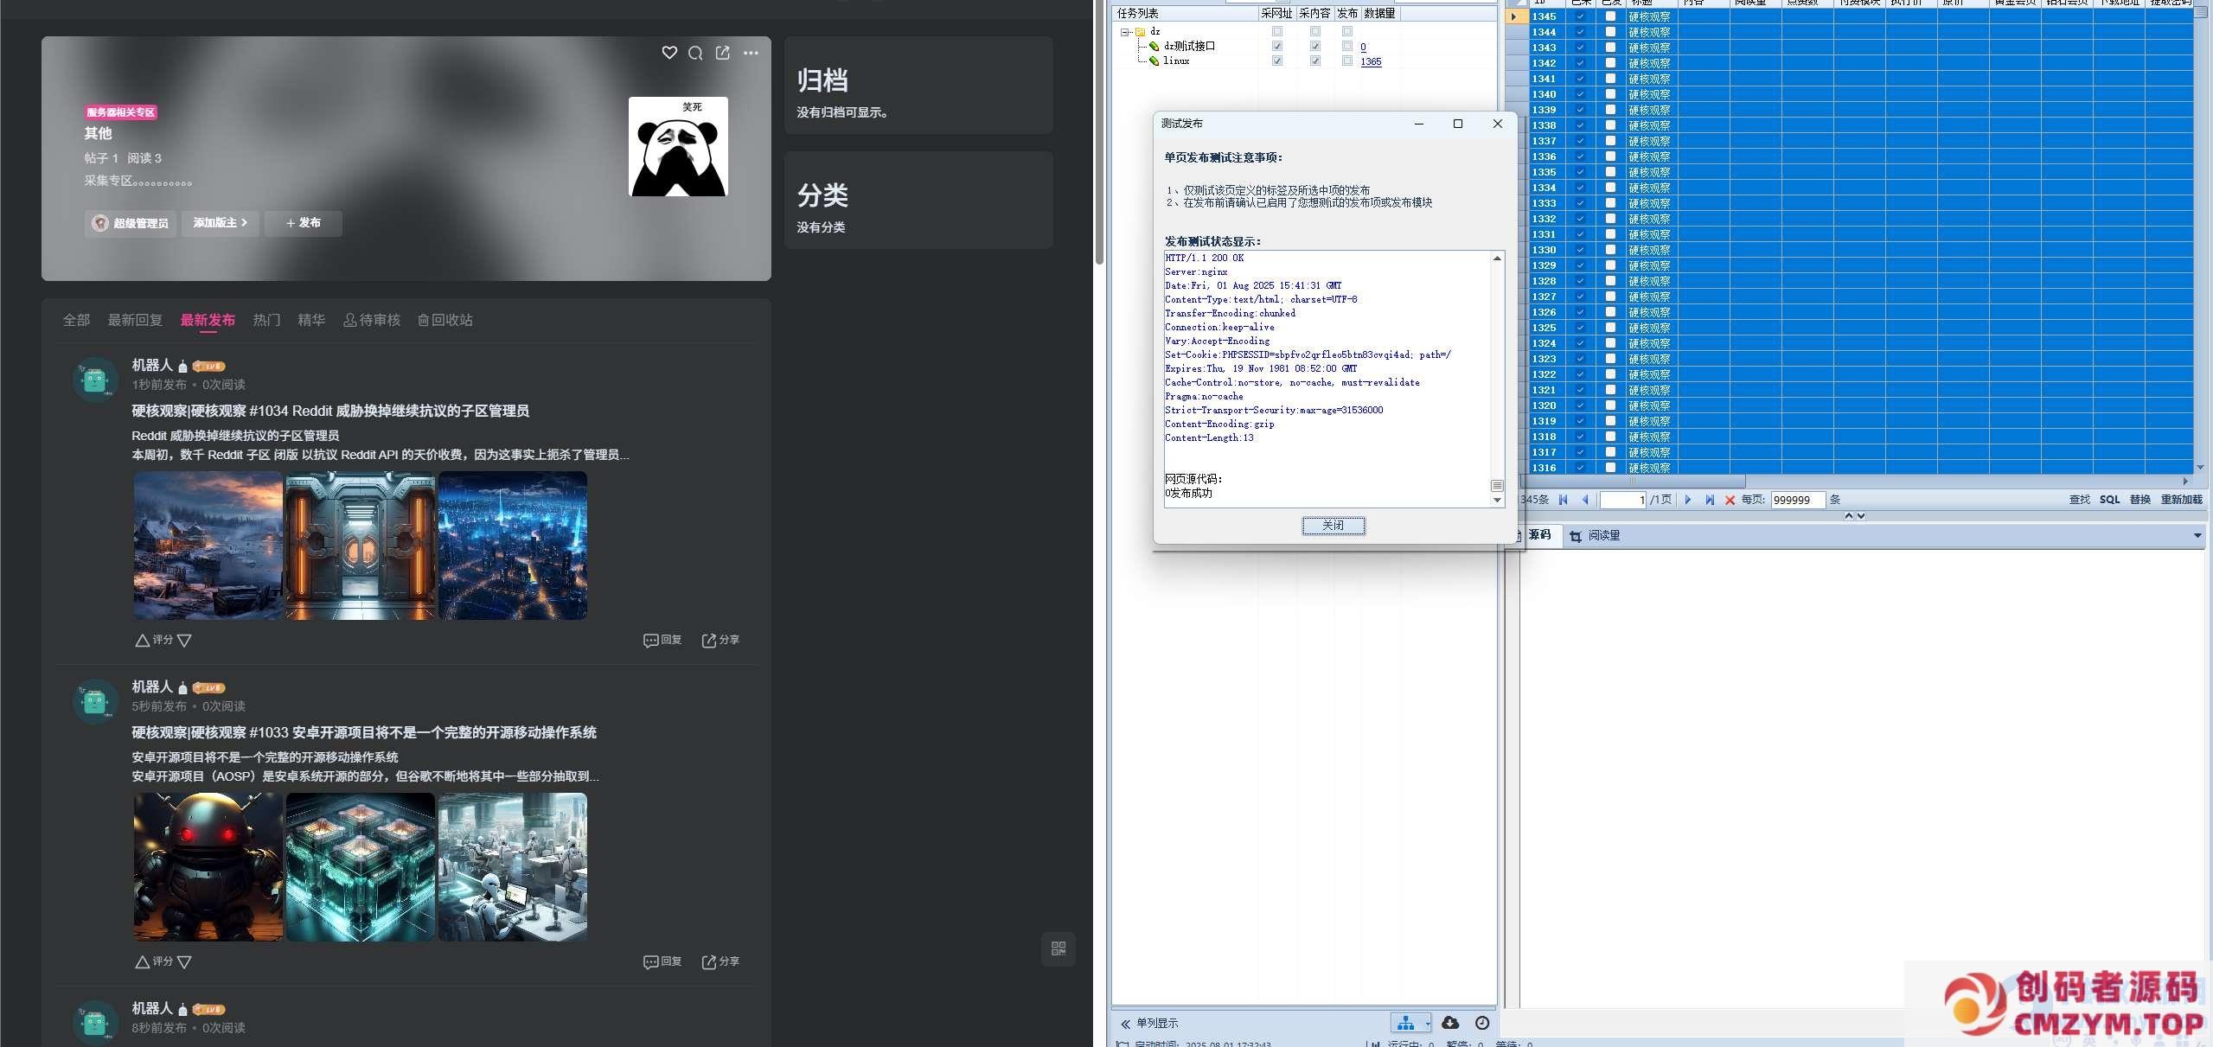
Task: Collapse the dz folder tree node
Action: click(x=1125, y=32)
